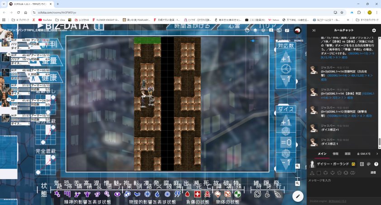Click the 憎悪 (hatred) status icon

coord(107,194)
